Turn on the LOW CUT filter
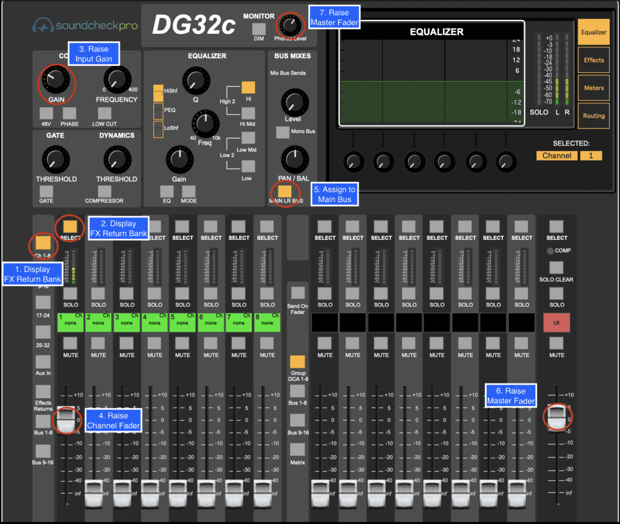The height and width of the screenshot is (524, 620). (x=104, y=113)
